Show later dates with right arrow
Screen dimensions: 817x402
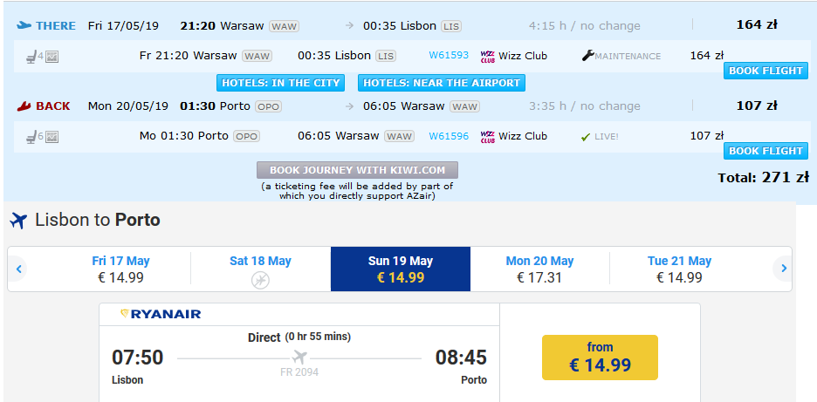pos(784,269)
